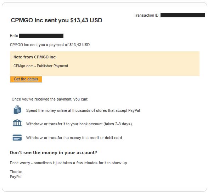Click the credit card icon
Image resolution: width=208 pixels, height=195 pixels.
(x=17, y=138)
